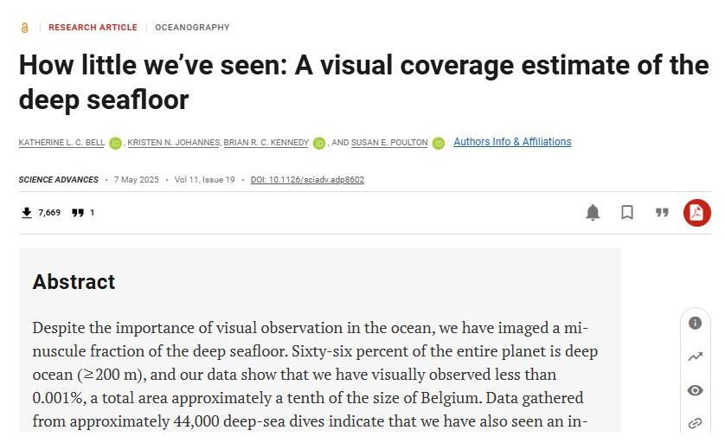Open ORCID profile icon beside Katherine Bell
The width and height of the screenshot is (725, 443).
click(115, 143)
